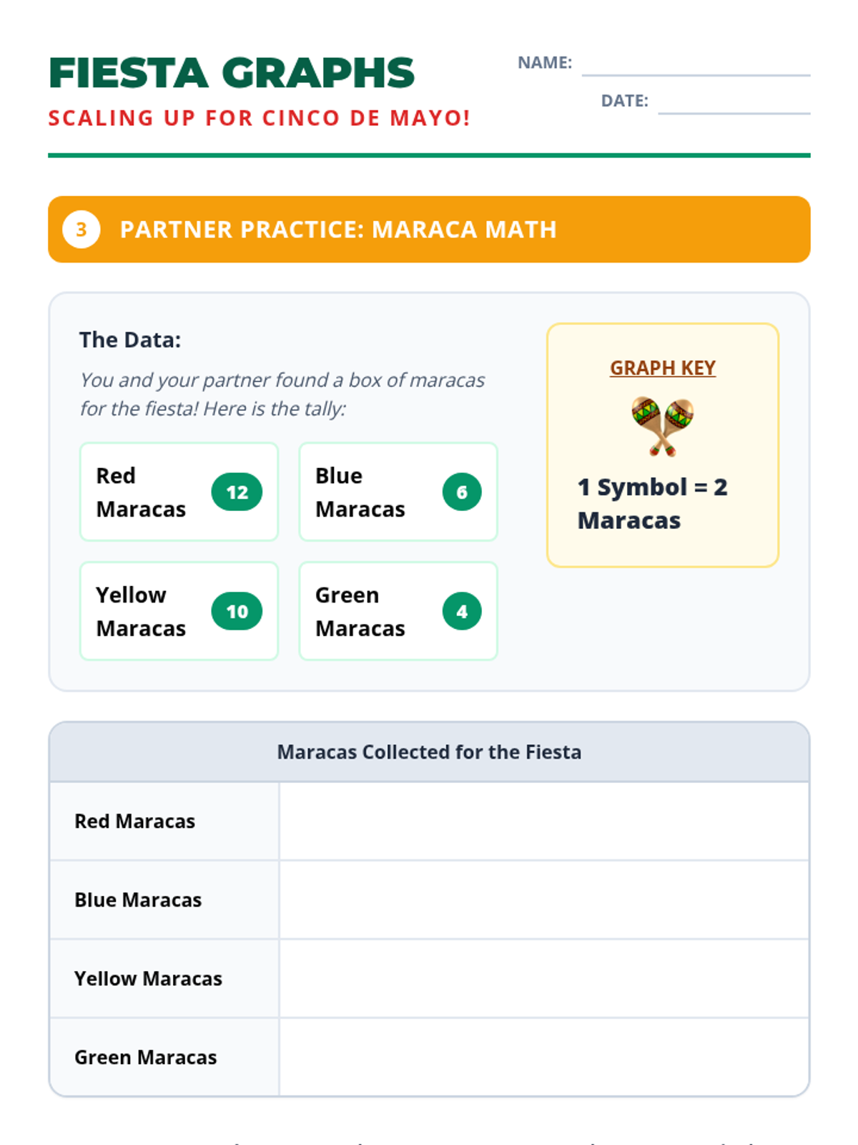The height and width of the screenshot is (1145, 858).
Task: Select the Yellow Maracas 10 count badge
Action: [237, 611]
